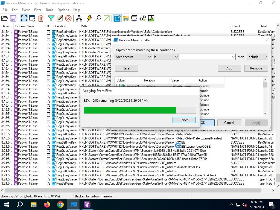Viewport: 280px width, 210px height.
Task: Select the row ending DisableMetaFiles
Action: (x=138, y=167)
